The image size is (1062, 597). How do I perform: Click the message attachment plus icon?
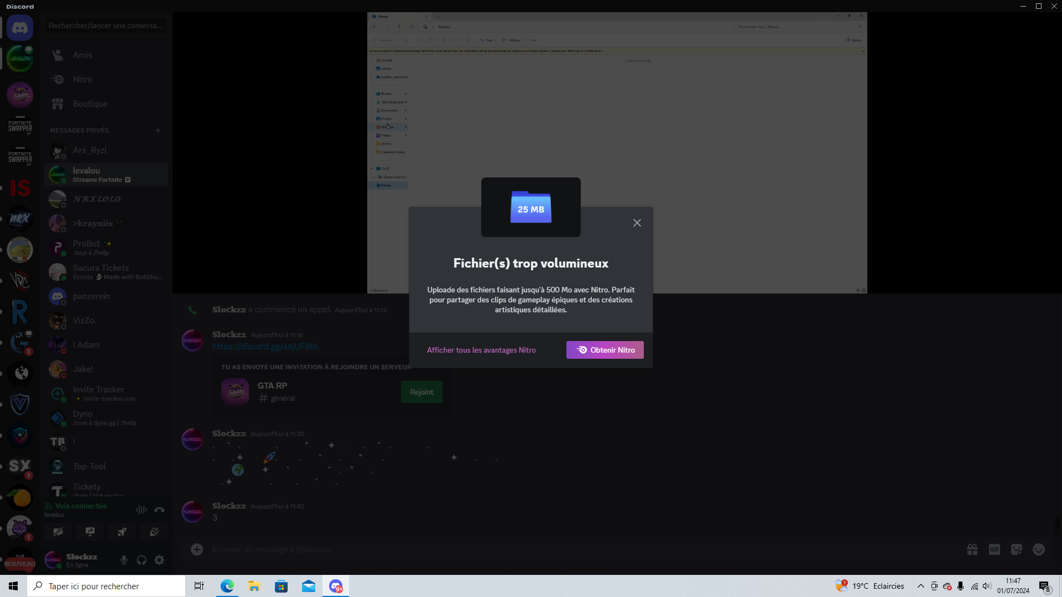(197, 549)
